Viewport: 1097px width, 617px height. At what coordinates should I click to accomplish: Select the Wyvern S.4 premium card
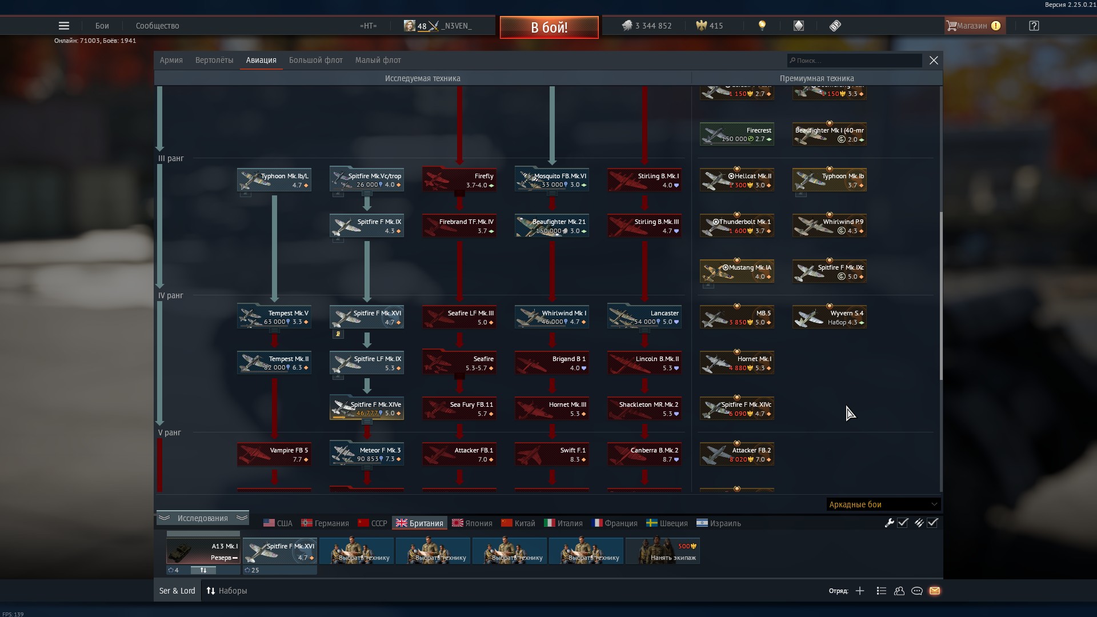(x=830, y=317)
